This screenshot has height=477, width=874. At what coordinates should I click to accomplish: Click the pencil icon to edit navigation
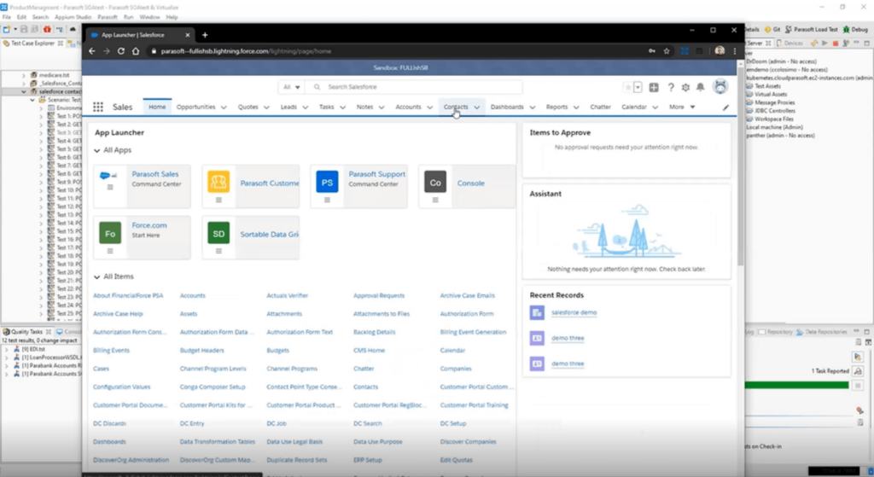725,108
